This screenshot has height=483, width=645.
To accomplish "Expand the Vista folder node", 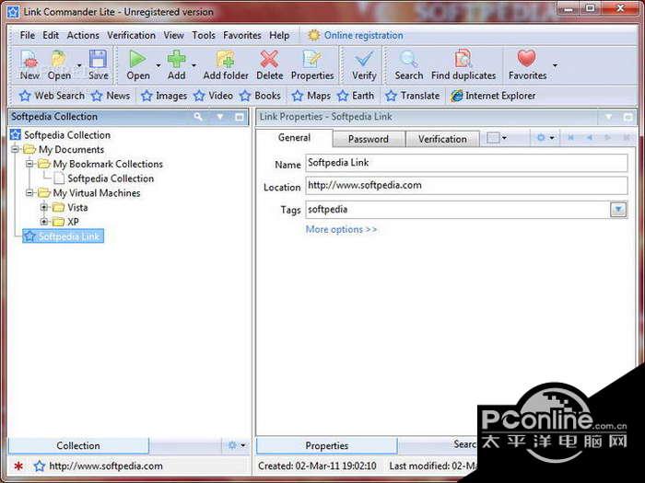I will (x=44, y=207).
